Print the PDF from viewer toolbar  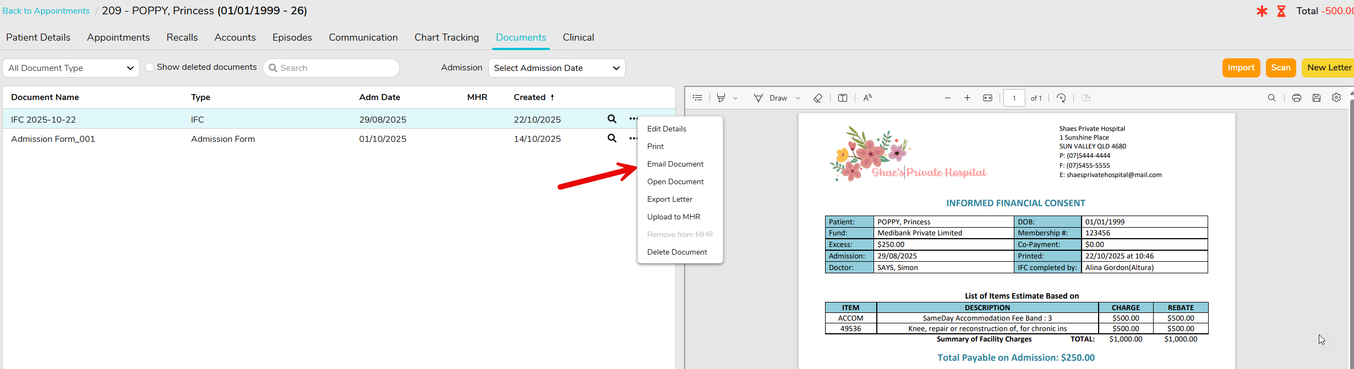point(1297,98)
